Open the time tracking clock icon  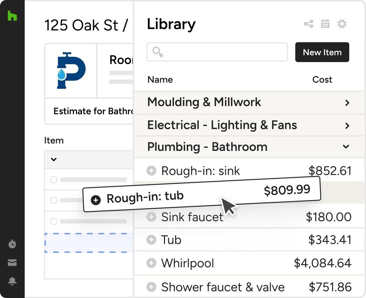pyautogui.click(x=12, y=244)
